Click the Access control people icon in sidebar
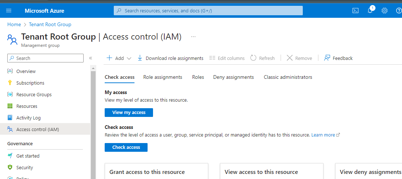 click(10, 129)
